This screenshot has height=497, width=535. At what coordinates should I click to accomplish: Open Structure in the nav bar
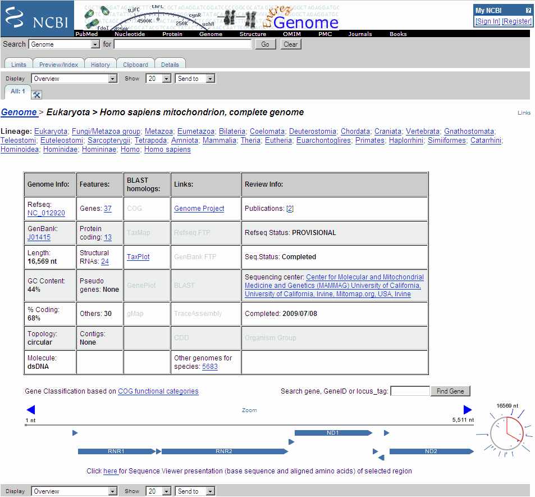point(253,34)
